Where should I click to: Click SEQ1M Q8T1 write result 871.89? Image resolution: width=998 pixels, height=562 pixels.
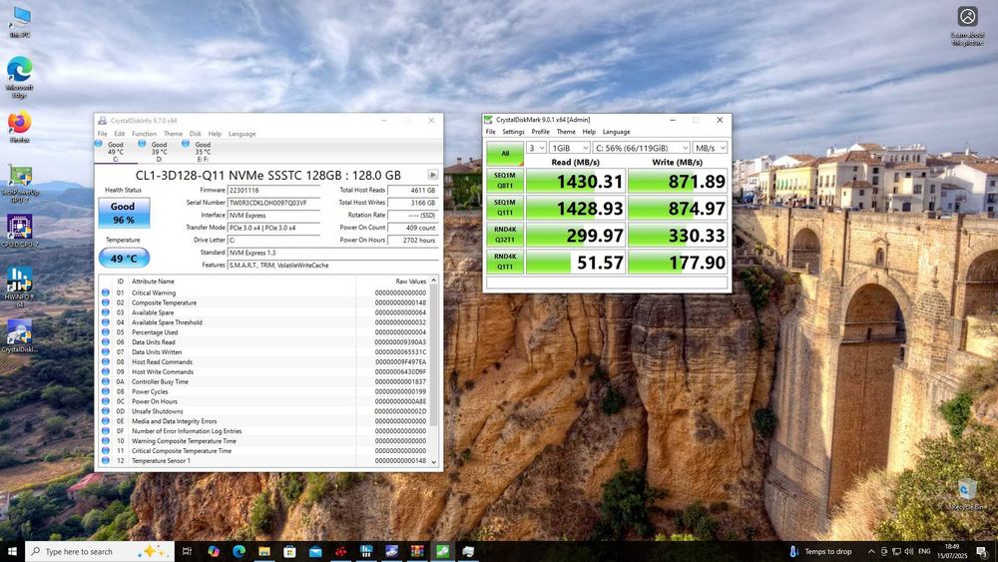point(678,181)
